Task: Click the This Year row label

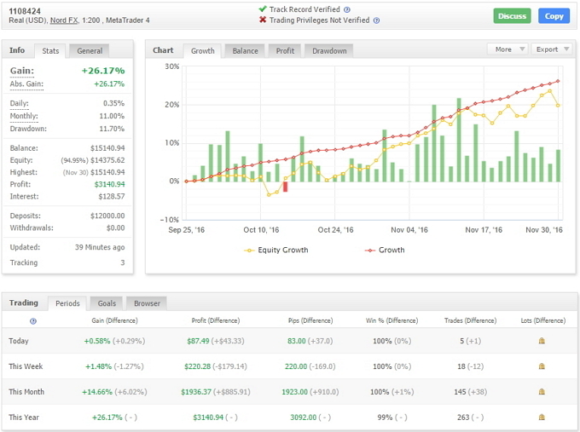Action: click(x=24, y=418)
